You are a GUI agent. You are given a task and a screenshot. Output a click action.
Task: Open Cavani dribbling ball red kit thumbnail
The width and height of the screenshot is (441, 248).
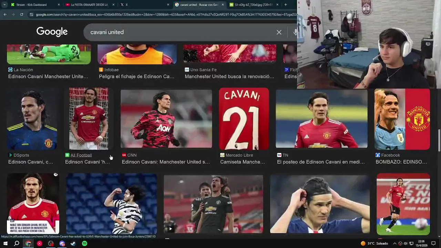(x=403, y=204)
